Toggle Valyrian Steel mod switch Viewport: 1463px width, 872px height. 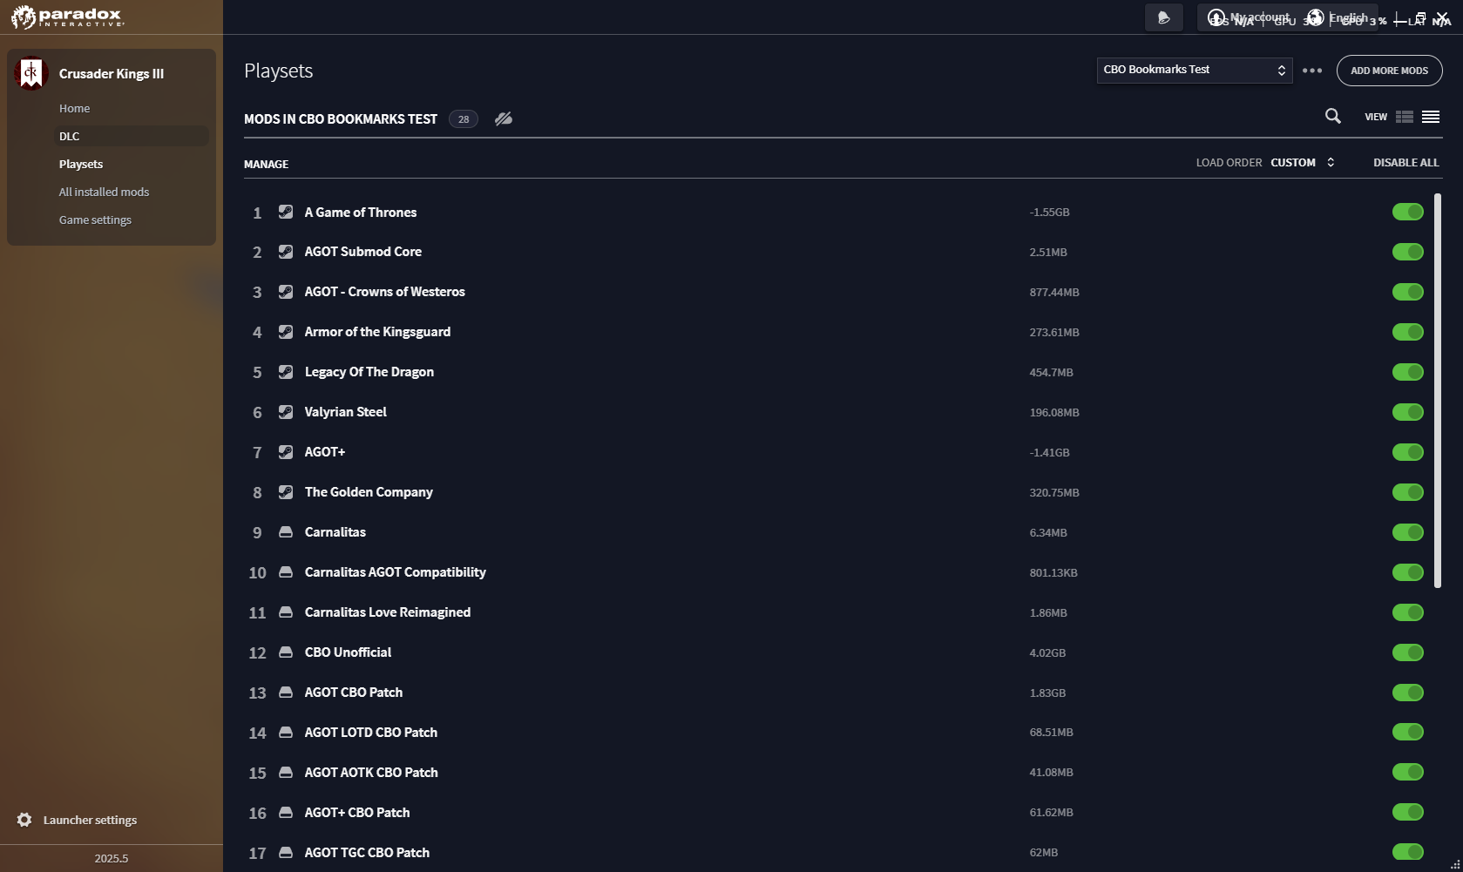tap(1407, 412)
